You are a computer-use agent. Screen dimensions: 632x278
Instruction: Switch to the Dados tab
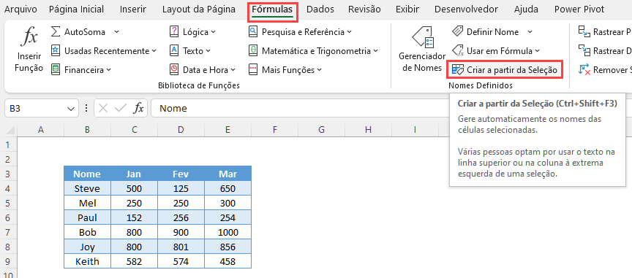click(320, 9)
